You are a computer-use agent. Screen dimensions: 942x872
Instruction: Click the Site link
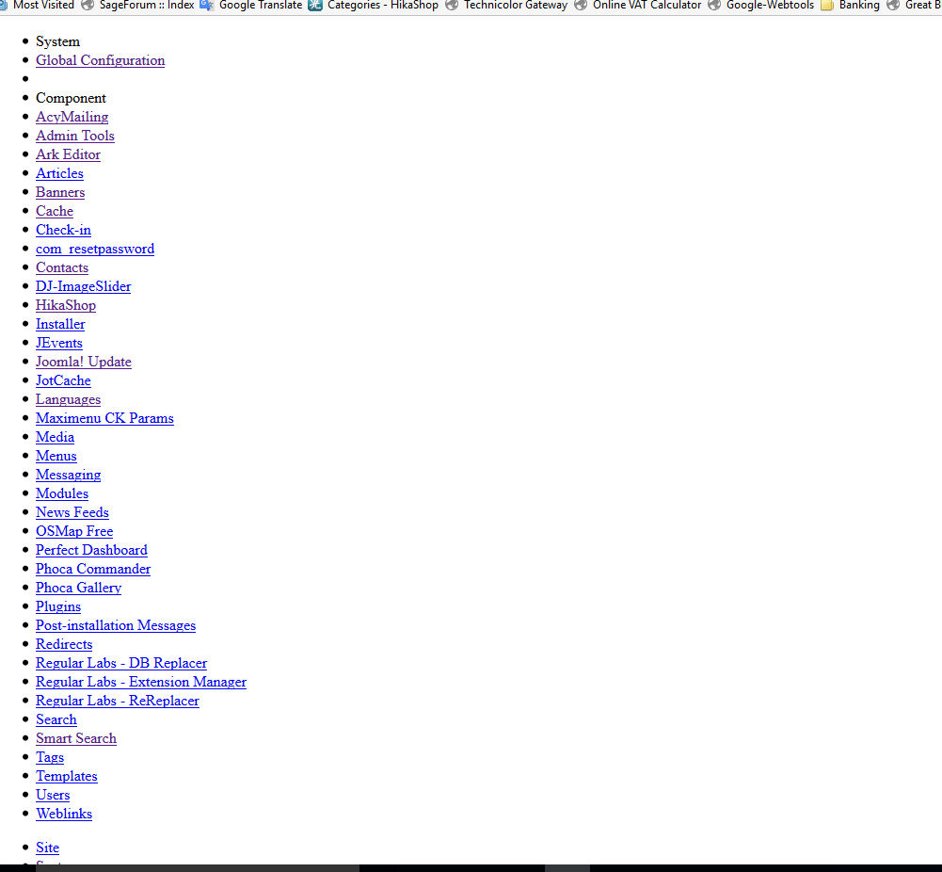pyautogui.click(x=47, y=848)
